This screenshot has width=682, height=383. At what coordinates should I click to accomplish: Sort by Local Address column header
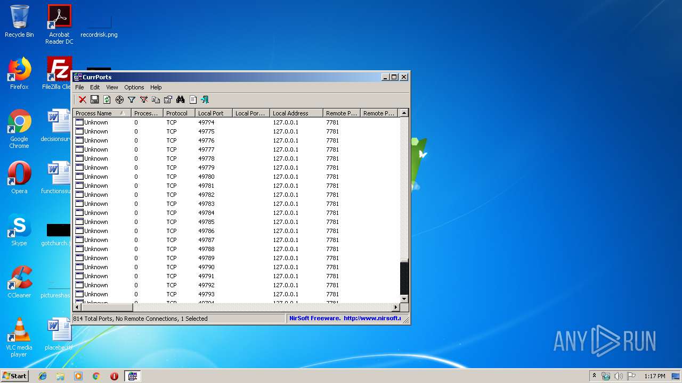click(296, 113)
